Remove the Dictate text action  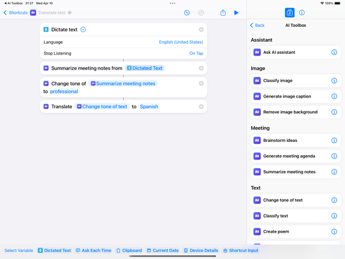(201, 29)
